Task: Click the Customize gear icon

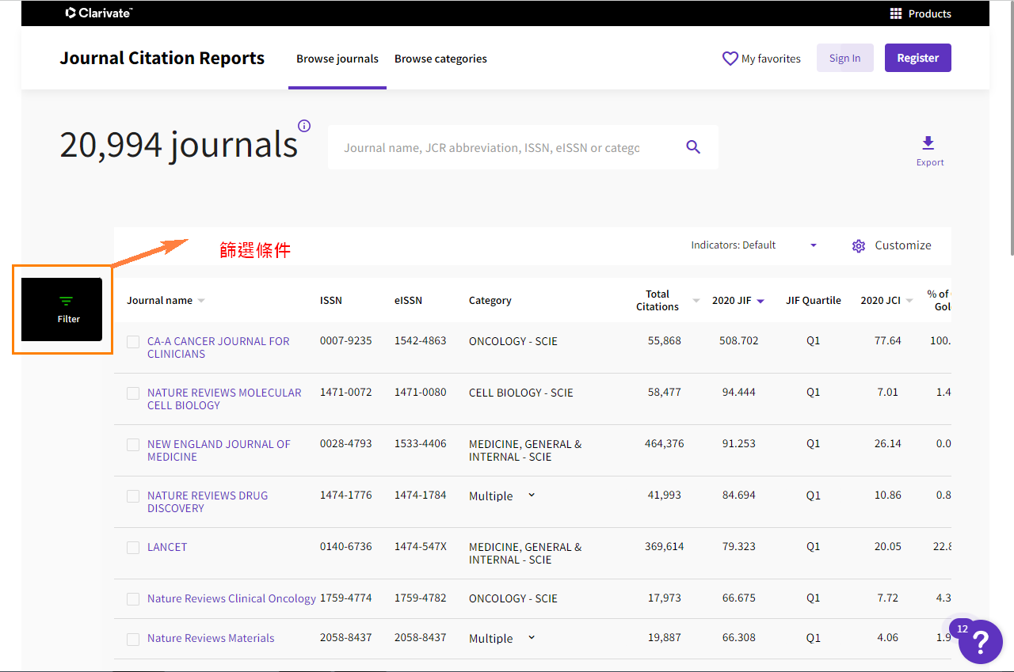Action: (x=859, y=246)
